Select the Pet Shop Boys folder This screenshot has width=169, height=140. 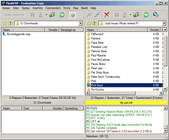100,73
